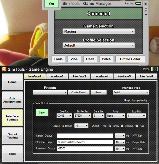Expand the Profile Selection Default dropdown

[x=98, y=45]
